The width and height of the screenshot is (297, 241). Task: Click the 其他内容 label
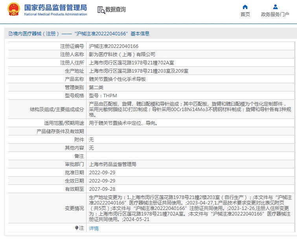pyautogui.click(x=74, y=148)
